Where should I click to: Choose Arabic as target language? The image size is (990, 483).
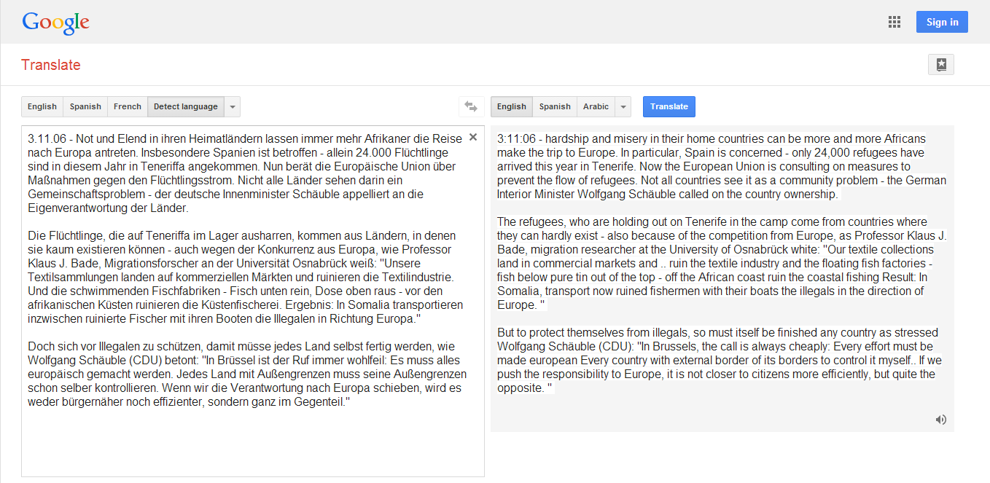(x=596, y=107)
